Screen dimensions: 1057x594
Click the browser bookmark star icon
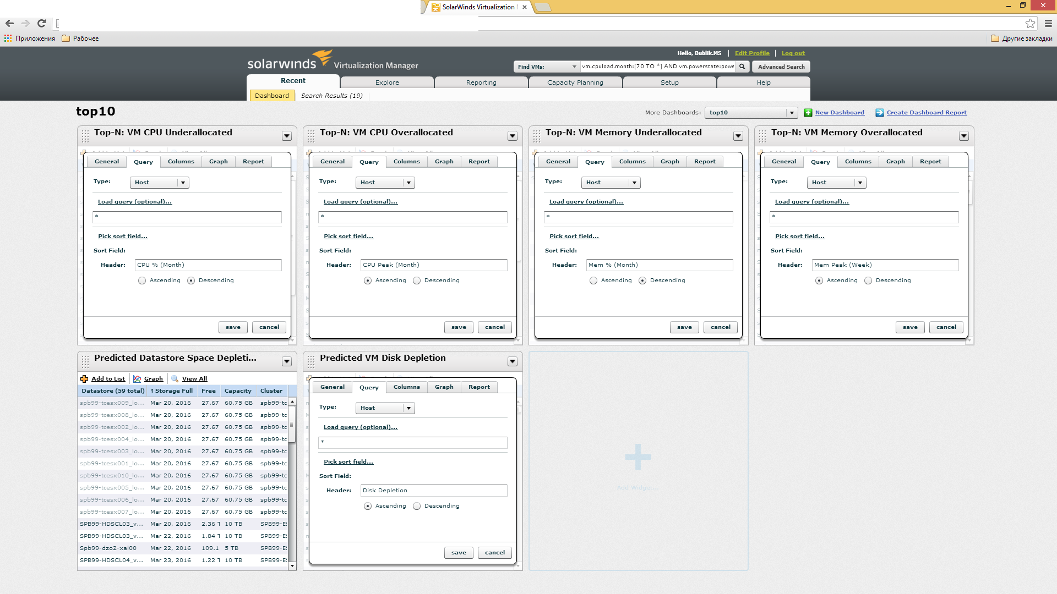(1030, 23)
